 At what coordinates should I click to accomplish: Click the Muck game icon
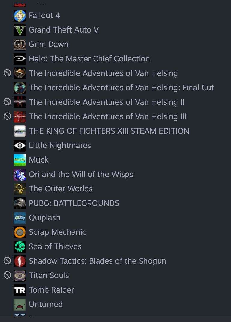point(20,160)
